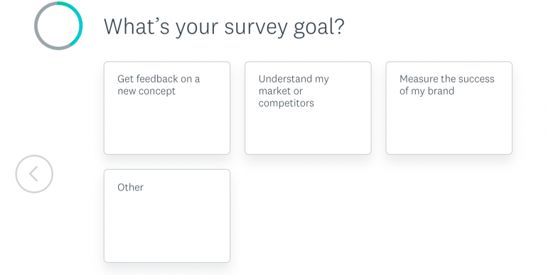Click the 'Measure the success of my brand' text
The height and width of the screenshot is (275, 546).
(446, 85)
